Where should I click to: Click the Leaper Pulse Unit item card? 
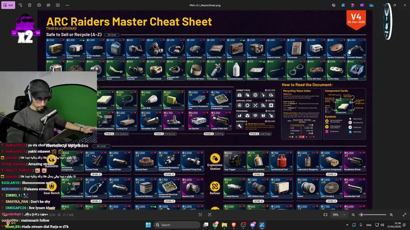221,121
